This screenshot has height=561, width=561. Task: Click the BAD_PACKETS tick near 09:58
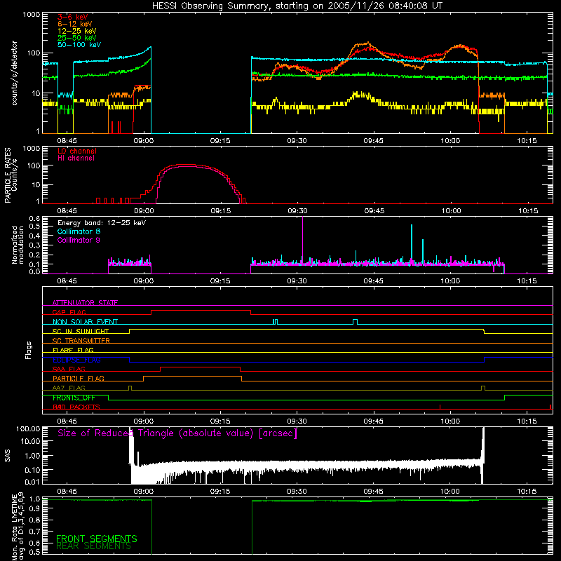click(440, 407)
